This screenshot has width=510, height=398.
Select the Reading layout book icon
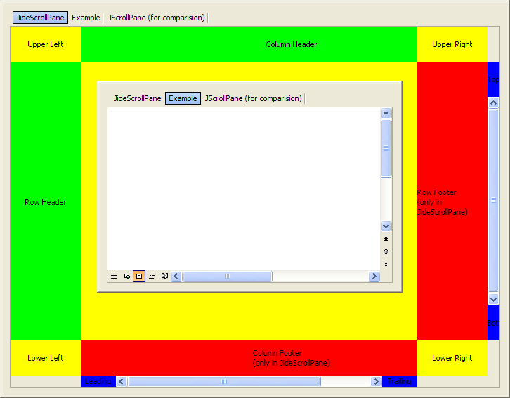[x=164, y=277]
